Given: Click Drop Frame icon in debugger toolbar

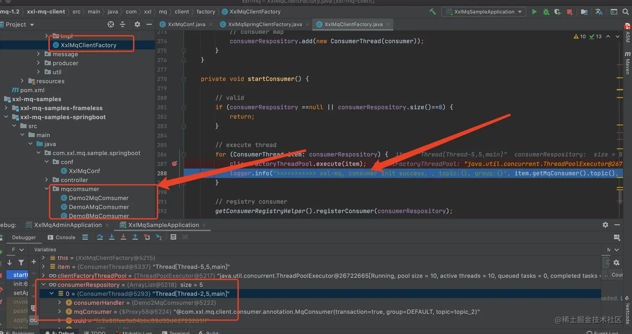Looking at the screenshot, I should tap(147, 237).
